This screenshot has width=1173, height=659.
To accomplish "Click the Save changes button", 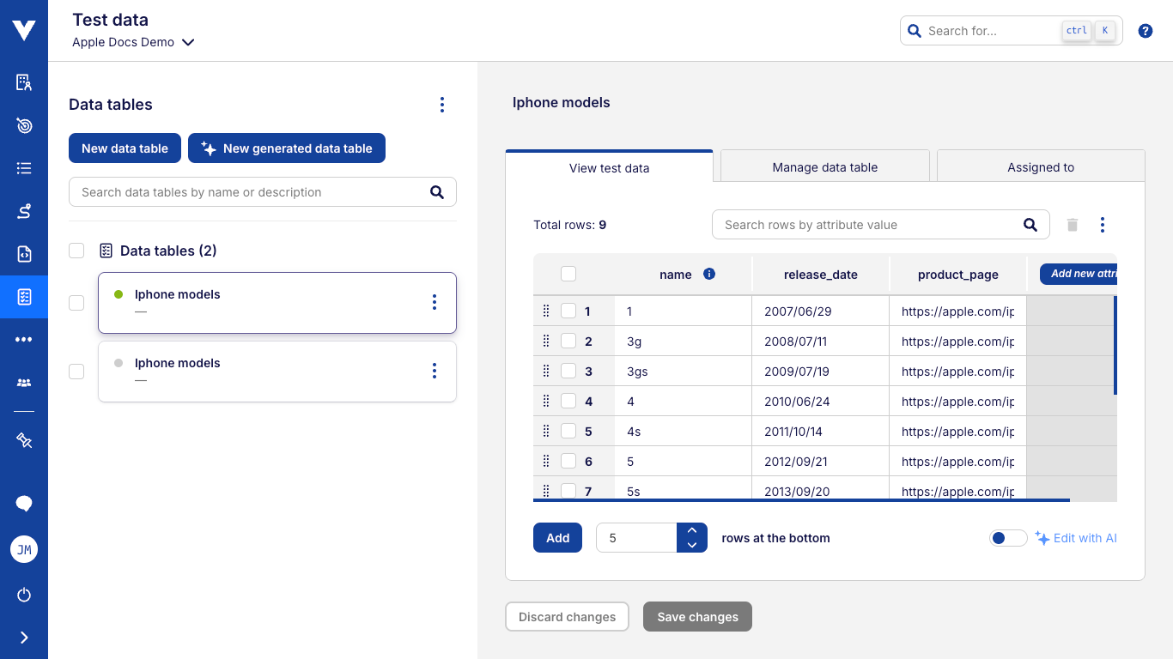I will [697, 616].
